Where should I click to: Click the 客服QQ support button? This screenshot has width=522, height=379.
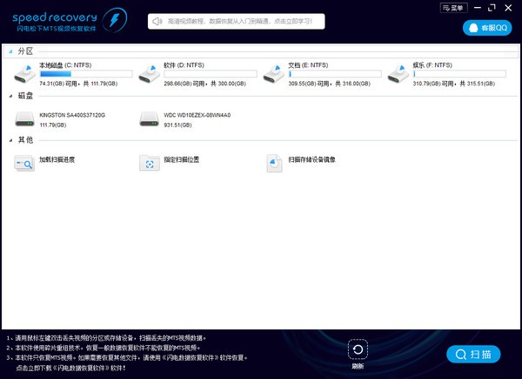(485, 28)
